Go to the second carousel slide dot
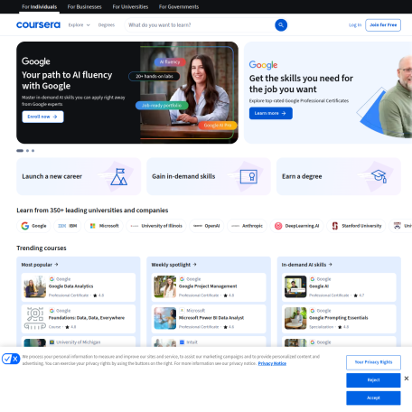 tap(27, 151)
